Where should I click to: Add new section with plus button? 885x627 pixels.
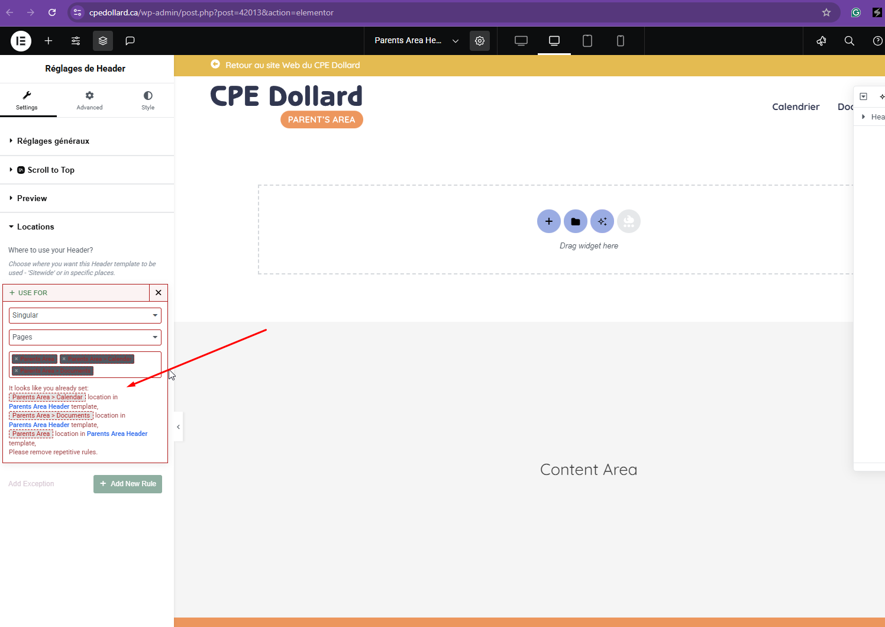click(549, 221)
